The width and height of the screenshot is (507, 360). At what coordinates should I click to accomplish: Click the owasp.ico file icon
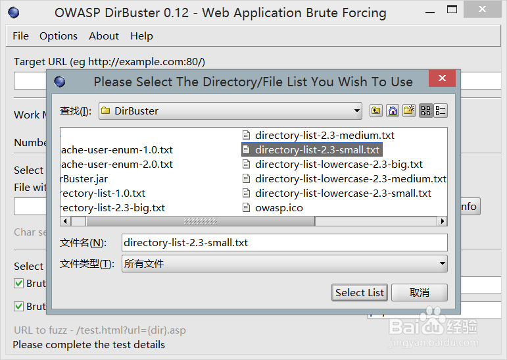pos(247,208)
